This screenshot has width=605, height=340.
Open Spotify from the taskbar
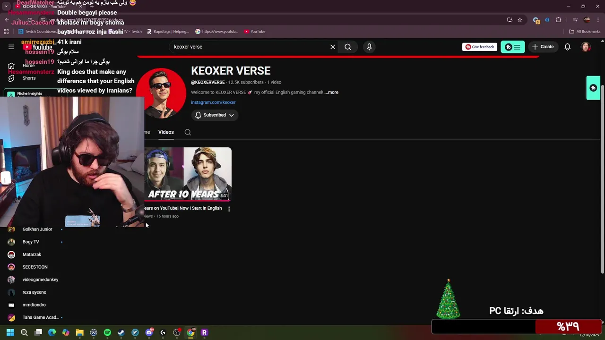pos(107,332)
